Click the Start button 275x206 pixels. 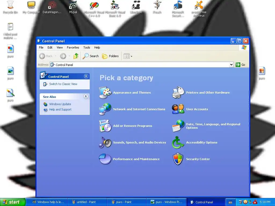coord(13,202)
